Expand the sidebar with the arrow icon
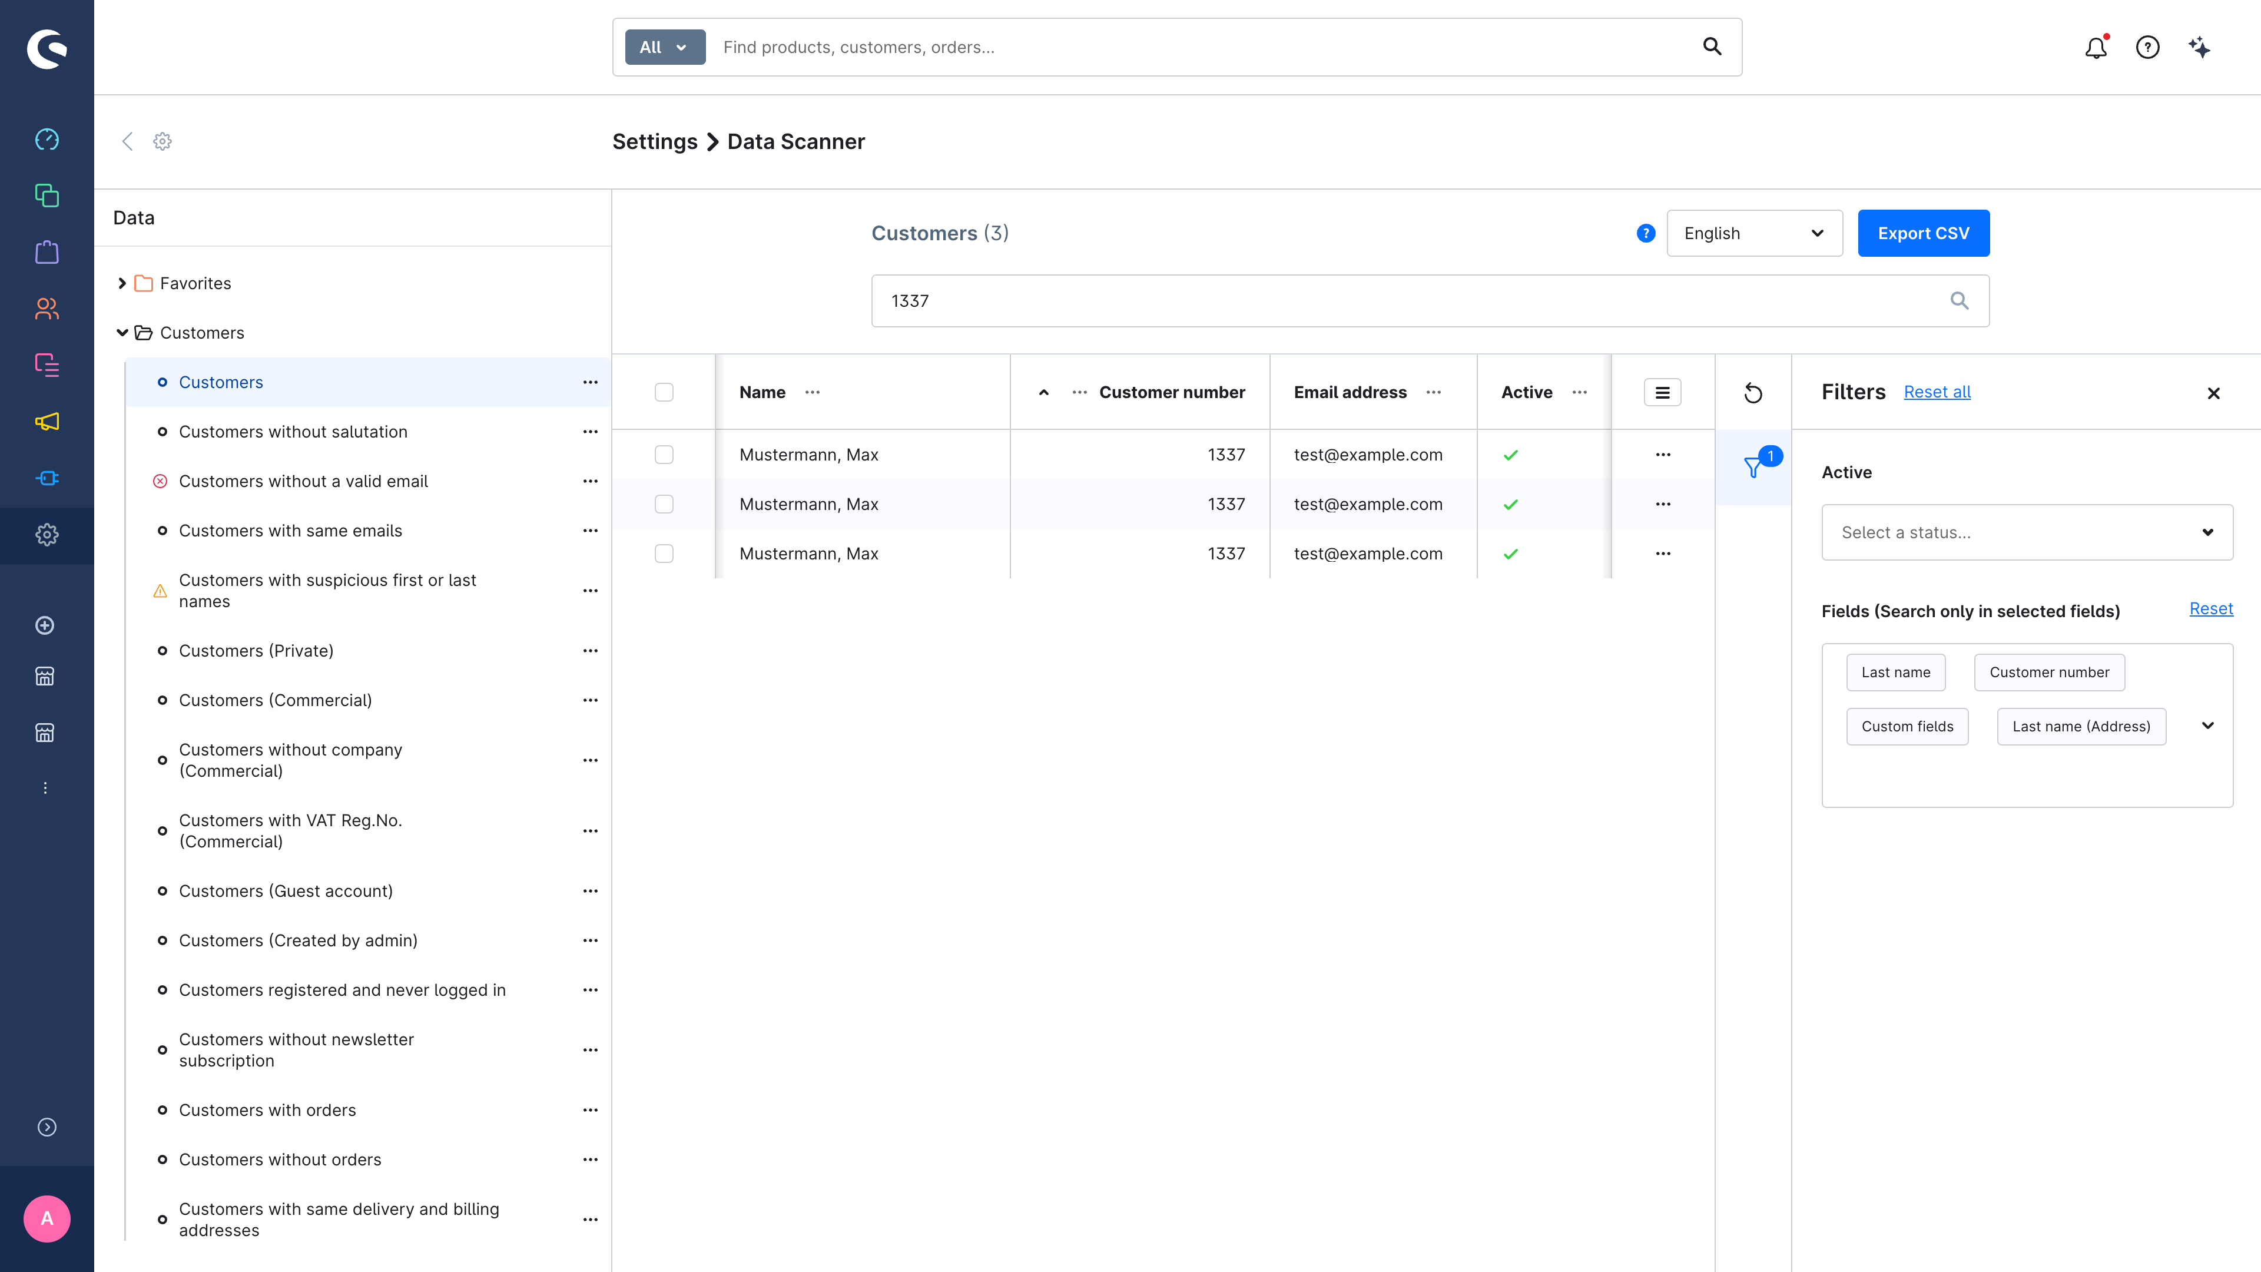Screen dimensions: 2261x1272 click(47, 1127)
